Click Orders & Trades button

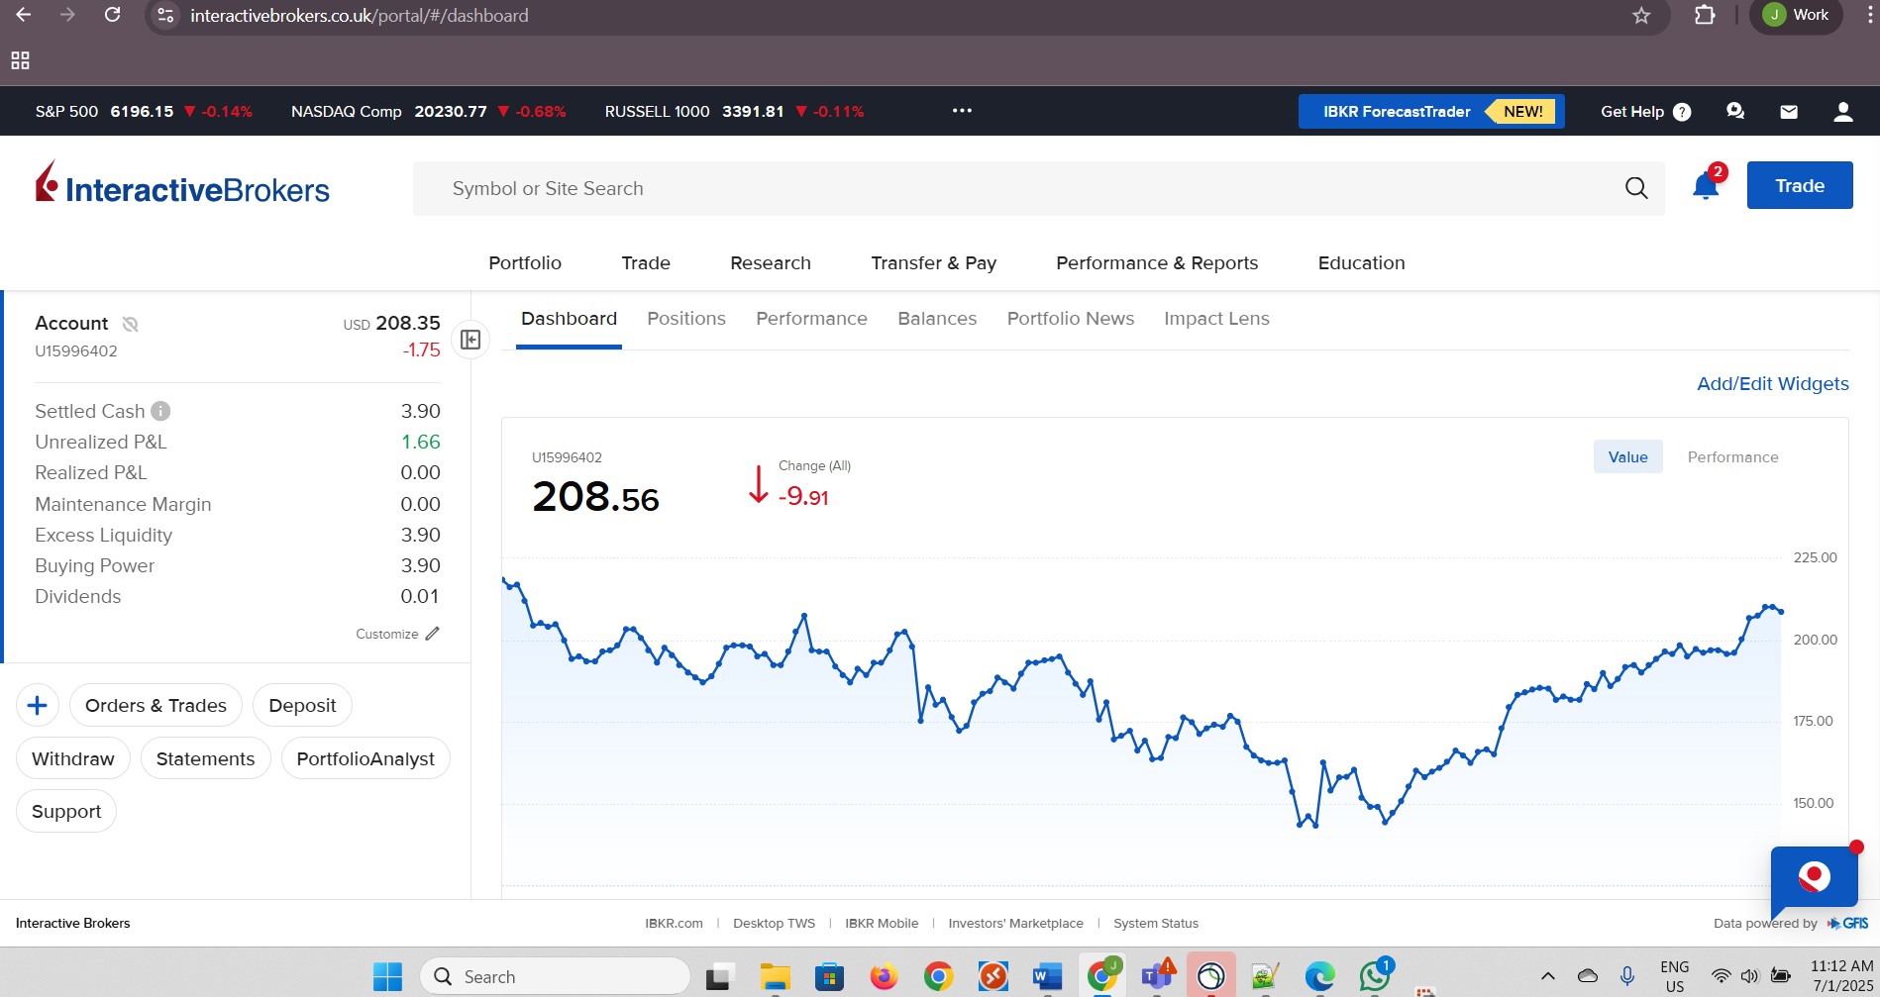tap(156, 705)
